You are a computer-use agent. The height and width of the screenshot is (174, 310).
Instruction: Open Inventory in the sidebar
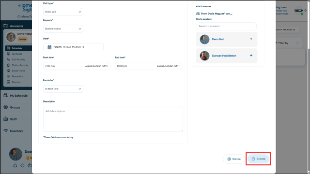point(16,131)
